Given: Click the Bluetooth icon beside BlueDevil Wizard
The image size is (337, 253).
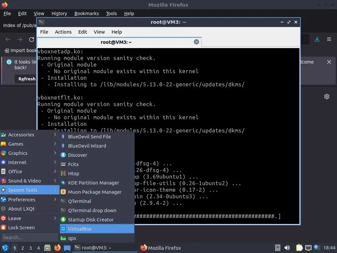Looking at the screenshot, I should pyautogui.click(x=63, y=146).
